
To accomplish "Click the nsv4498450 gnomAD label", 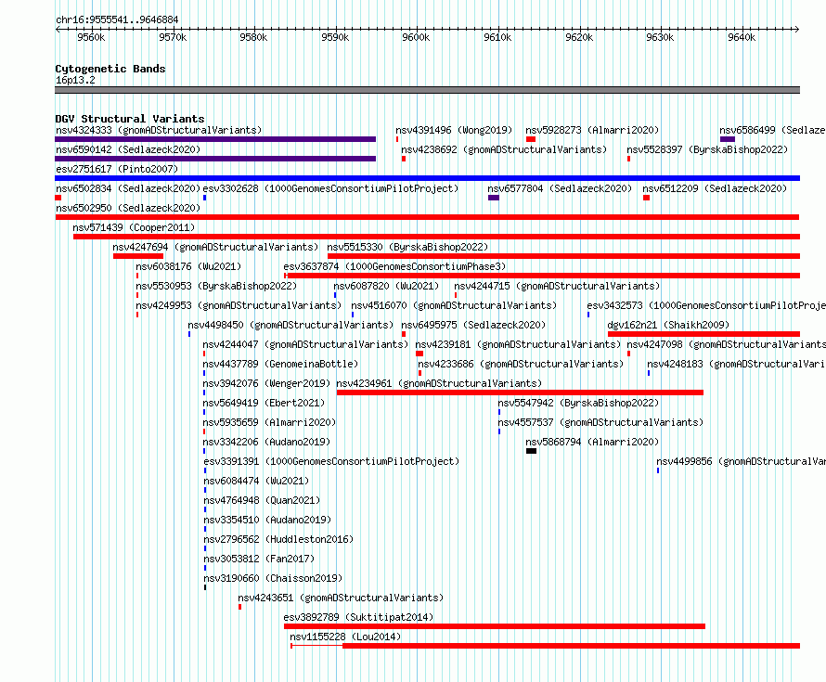I will coord(290,325).
